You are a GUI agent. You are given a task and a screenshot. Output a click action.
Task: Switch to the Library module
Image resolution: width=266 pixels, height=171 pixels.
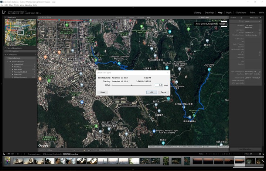pyautogui.click(x=197, y=13)
